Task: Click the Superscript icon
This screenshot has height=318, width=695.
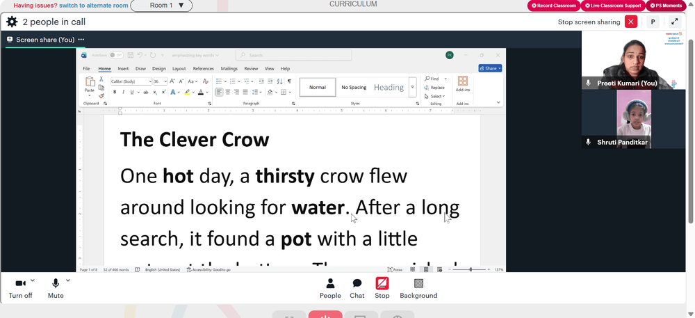Action: 163,93
